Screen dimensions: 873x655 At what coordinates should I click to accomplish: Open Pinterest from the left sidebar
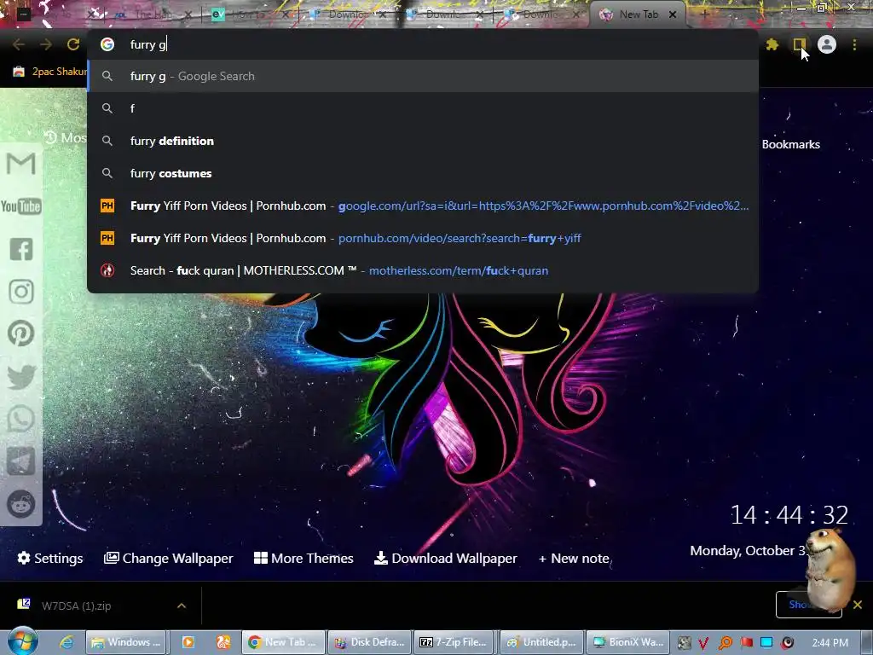click(21, 333)
